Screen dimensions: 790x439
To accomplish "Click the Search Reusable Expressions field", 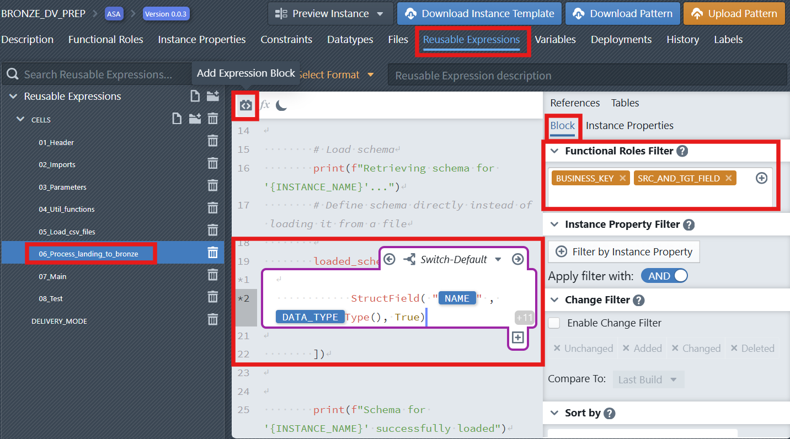I will 98,74.
